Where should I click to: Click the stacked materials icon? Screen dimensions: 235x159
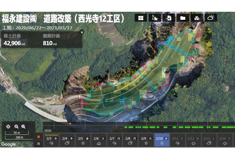197,18
